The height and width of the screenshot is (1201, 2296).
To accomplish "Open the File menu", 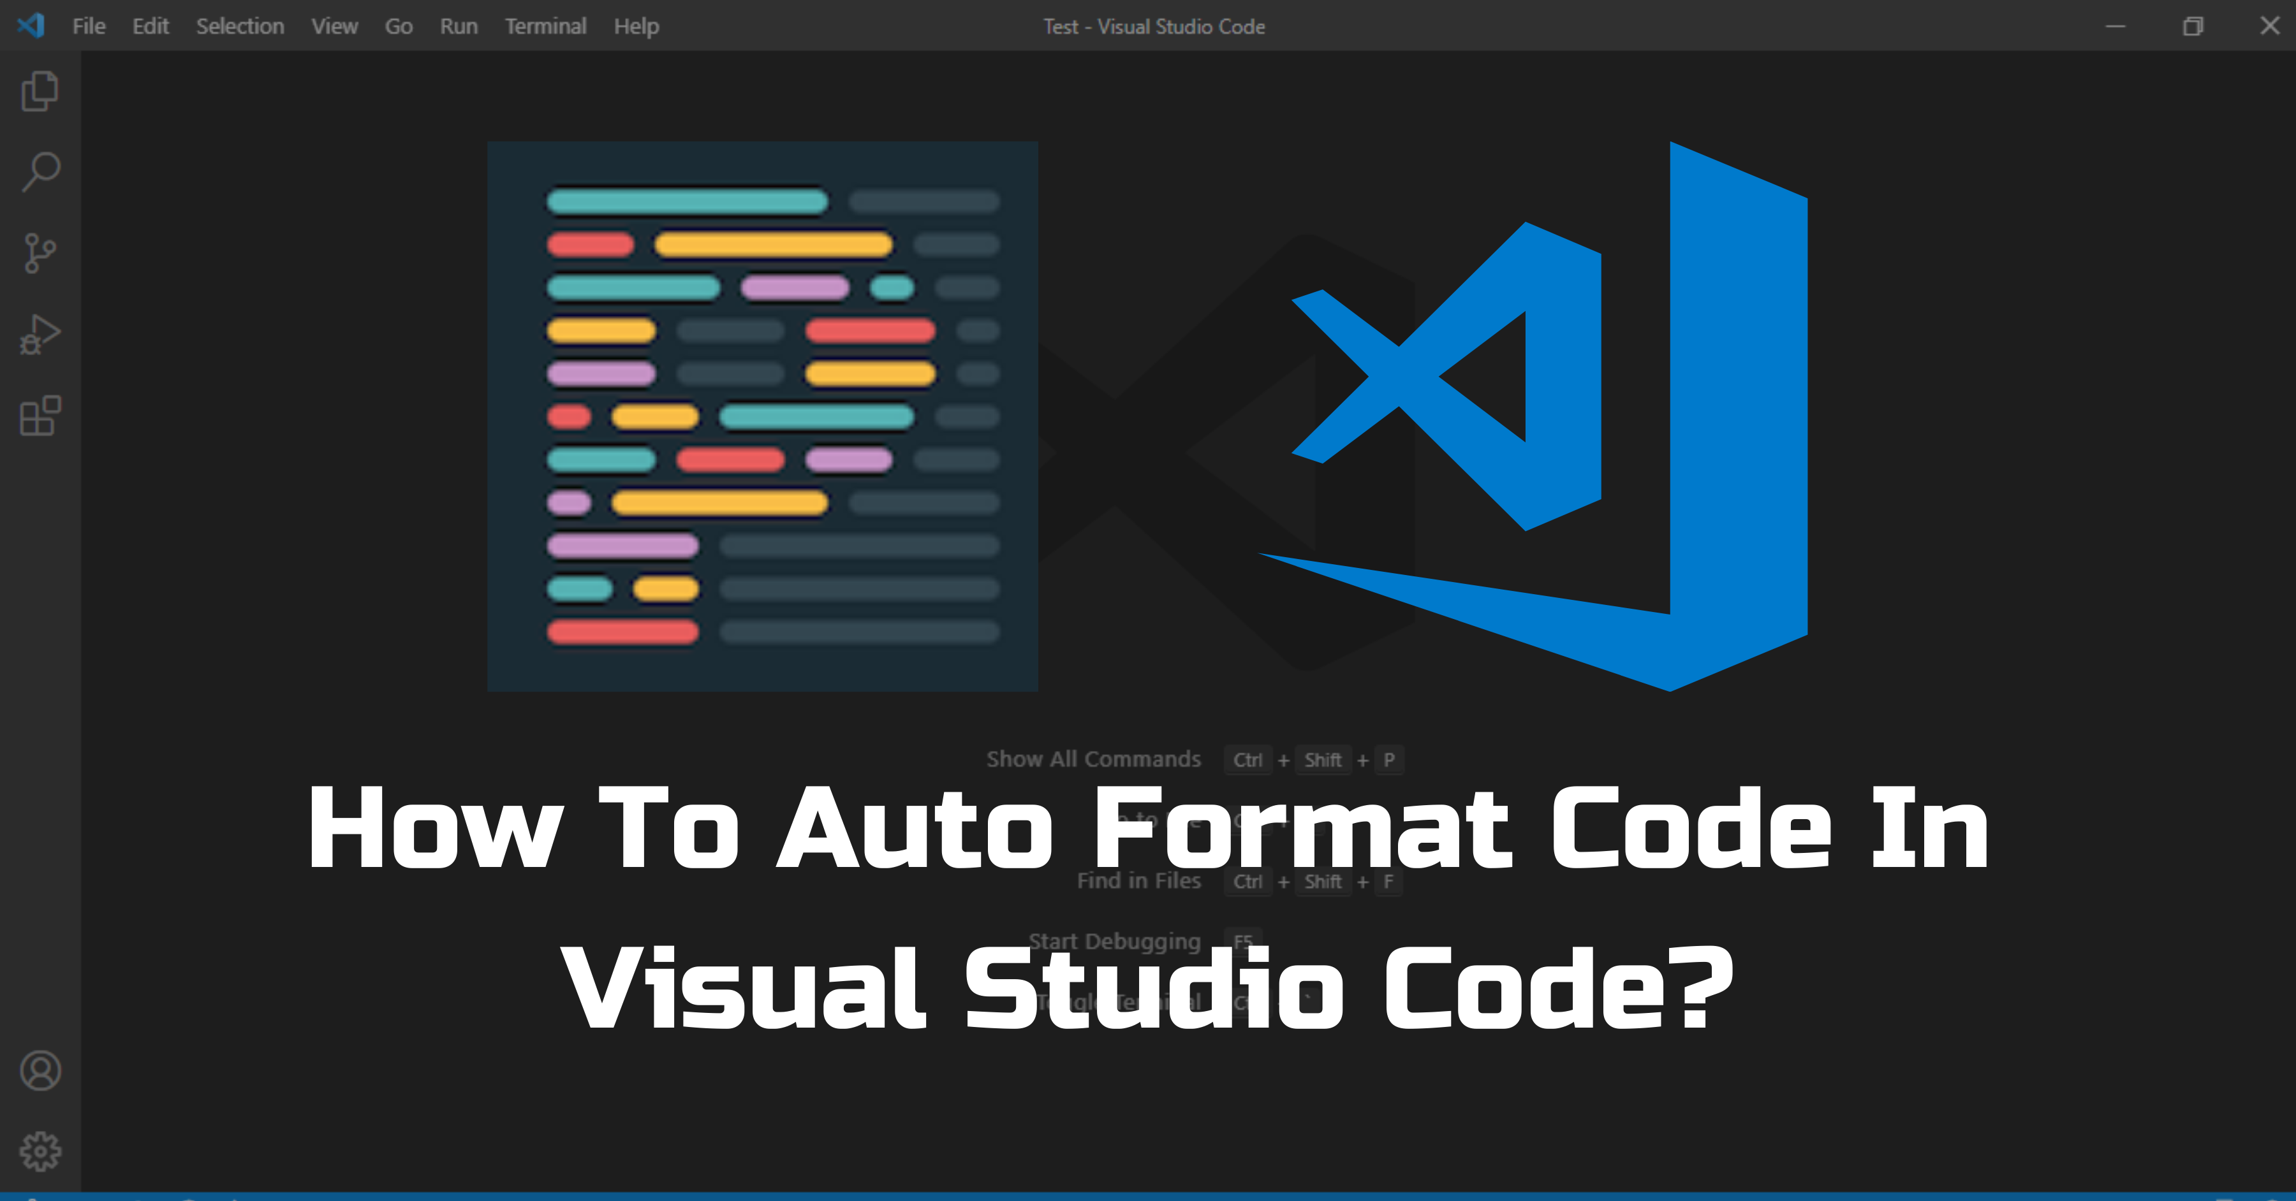I will 88,26.
